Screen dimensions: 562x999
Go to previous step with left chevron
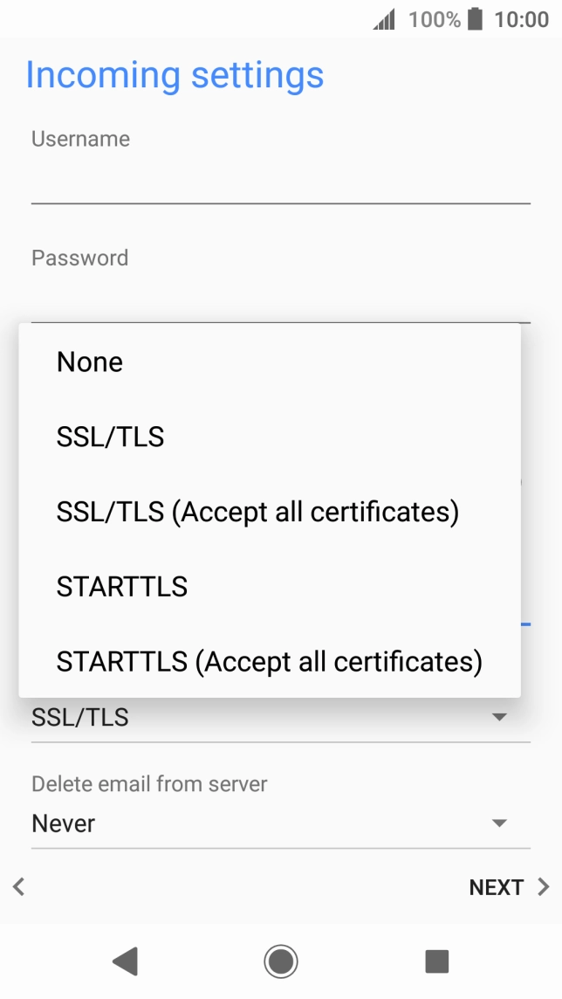(x=18, y=887)
